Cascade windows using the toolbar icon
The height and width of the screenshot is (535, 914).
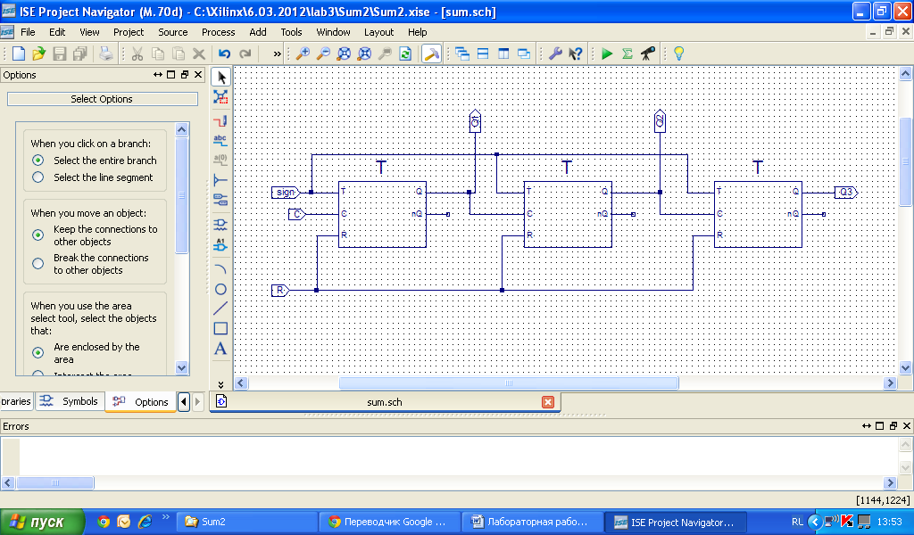462,53
